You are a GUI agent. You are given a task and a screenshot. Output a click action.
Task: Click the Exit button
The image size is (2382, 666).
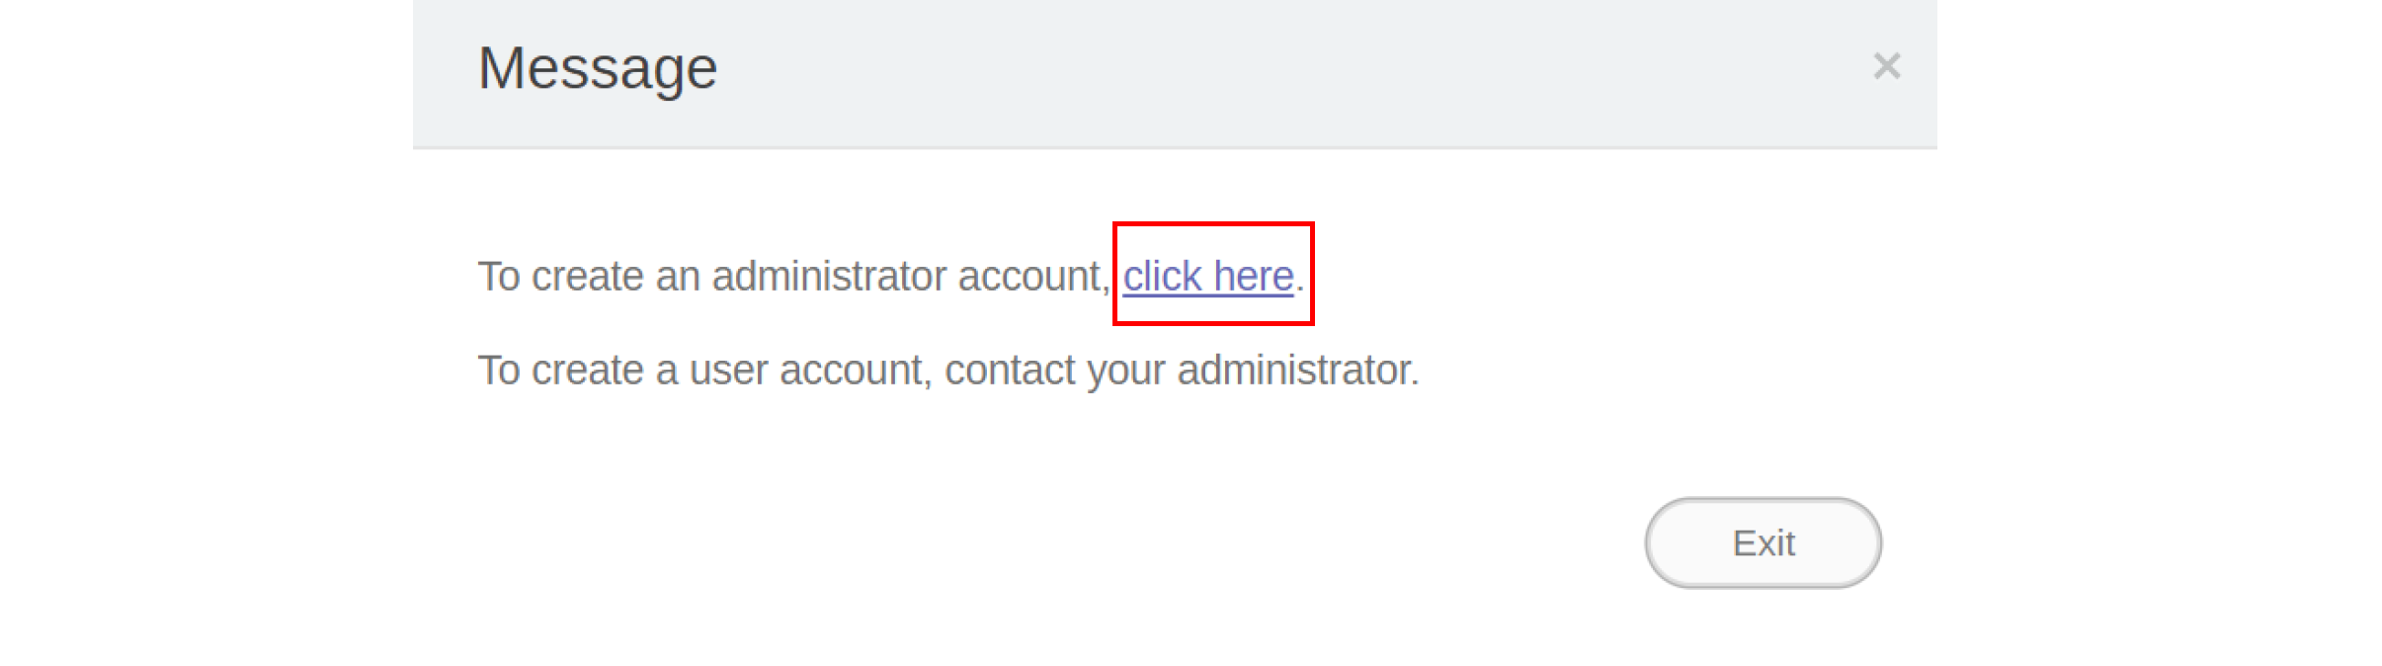click(x=1763, y=542)
